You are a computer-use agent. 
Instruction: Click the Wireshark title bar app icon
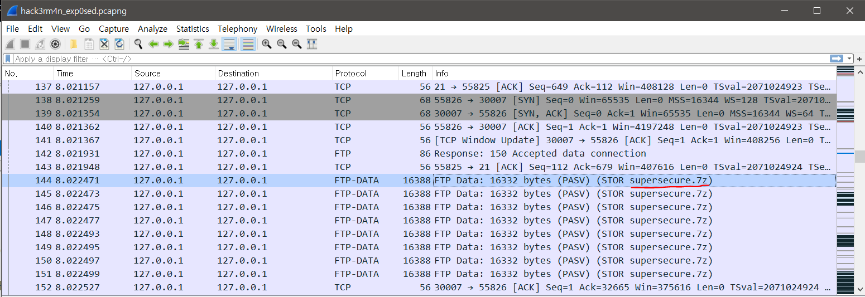tap(12, 11)
